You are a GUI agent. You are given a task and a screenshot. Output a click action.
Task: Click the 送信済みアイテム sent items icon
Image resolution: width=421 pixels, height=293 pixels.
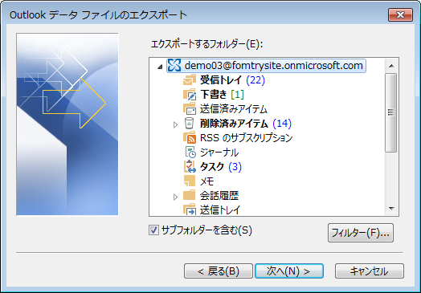tap(190, 109)
